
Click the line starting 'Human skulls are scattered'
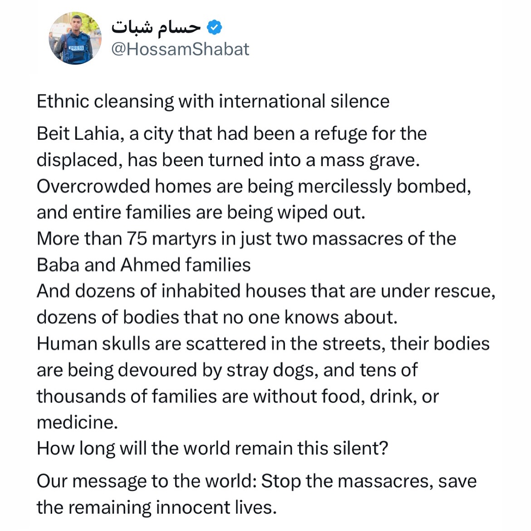tap(263, 344)
